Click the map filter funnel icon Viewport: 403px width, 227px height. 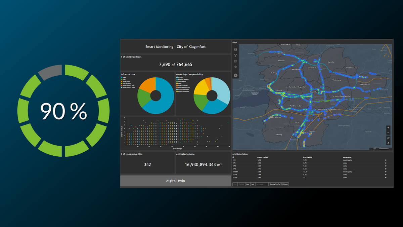[235, 55]
